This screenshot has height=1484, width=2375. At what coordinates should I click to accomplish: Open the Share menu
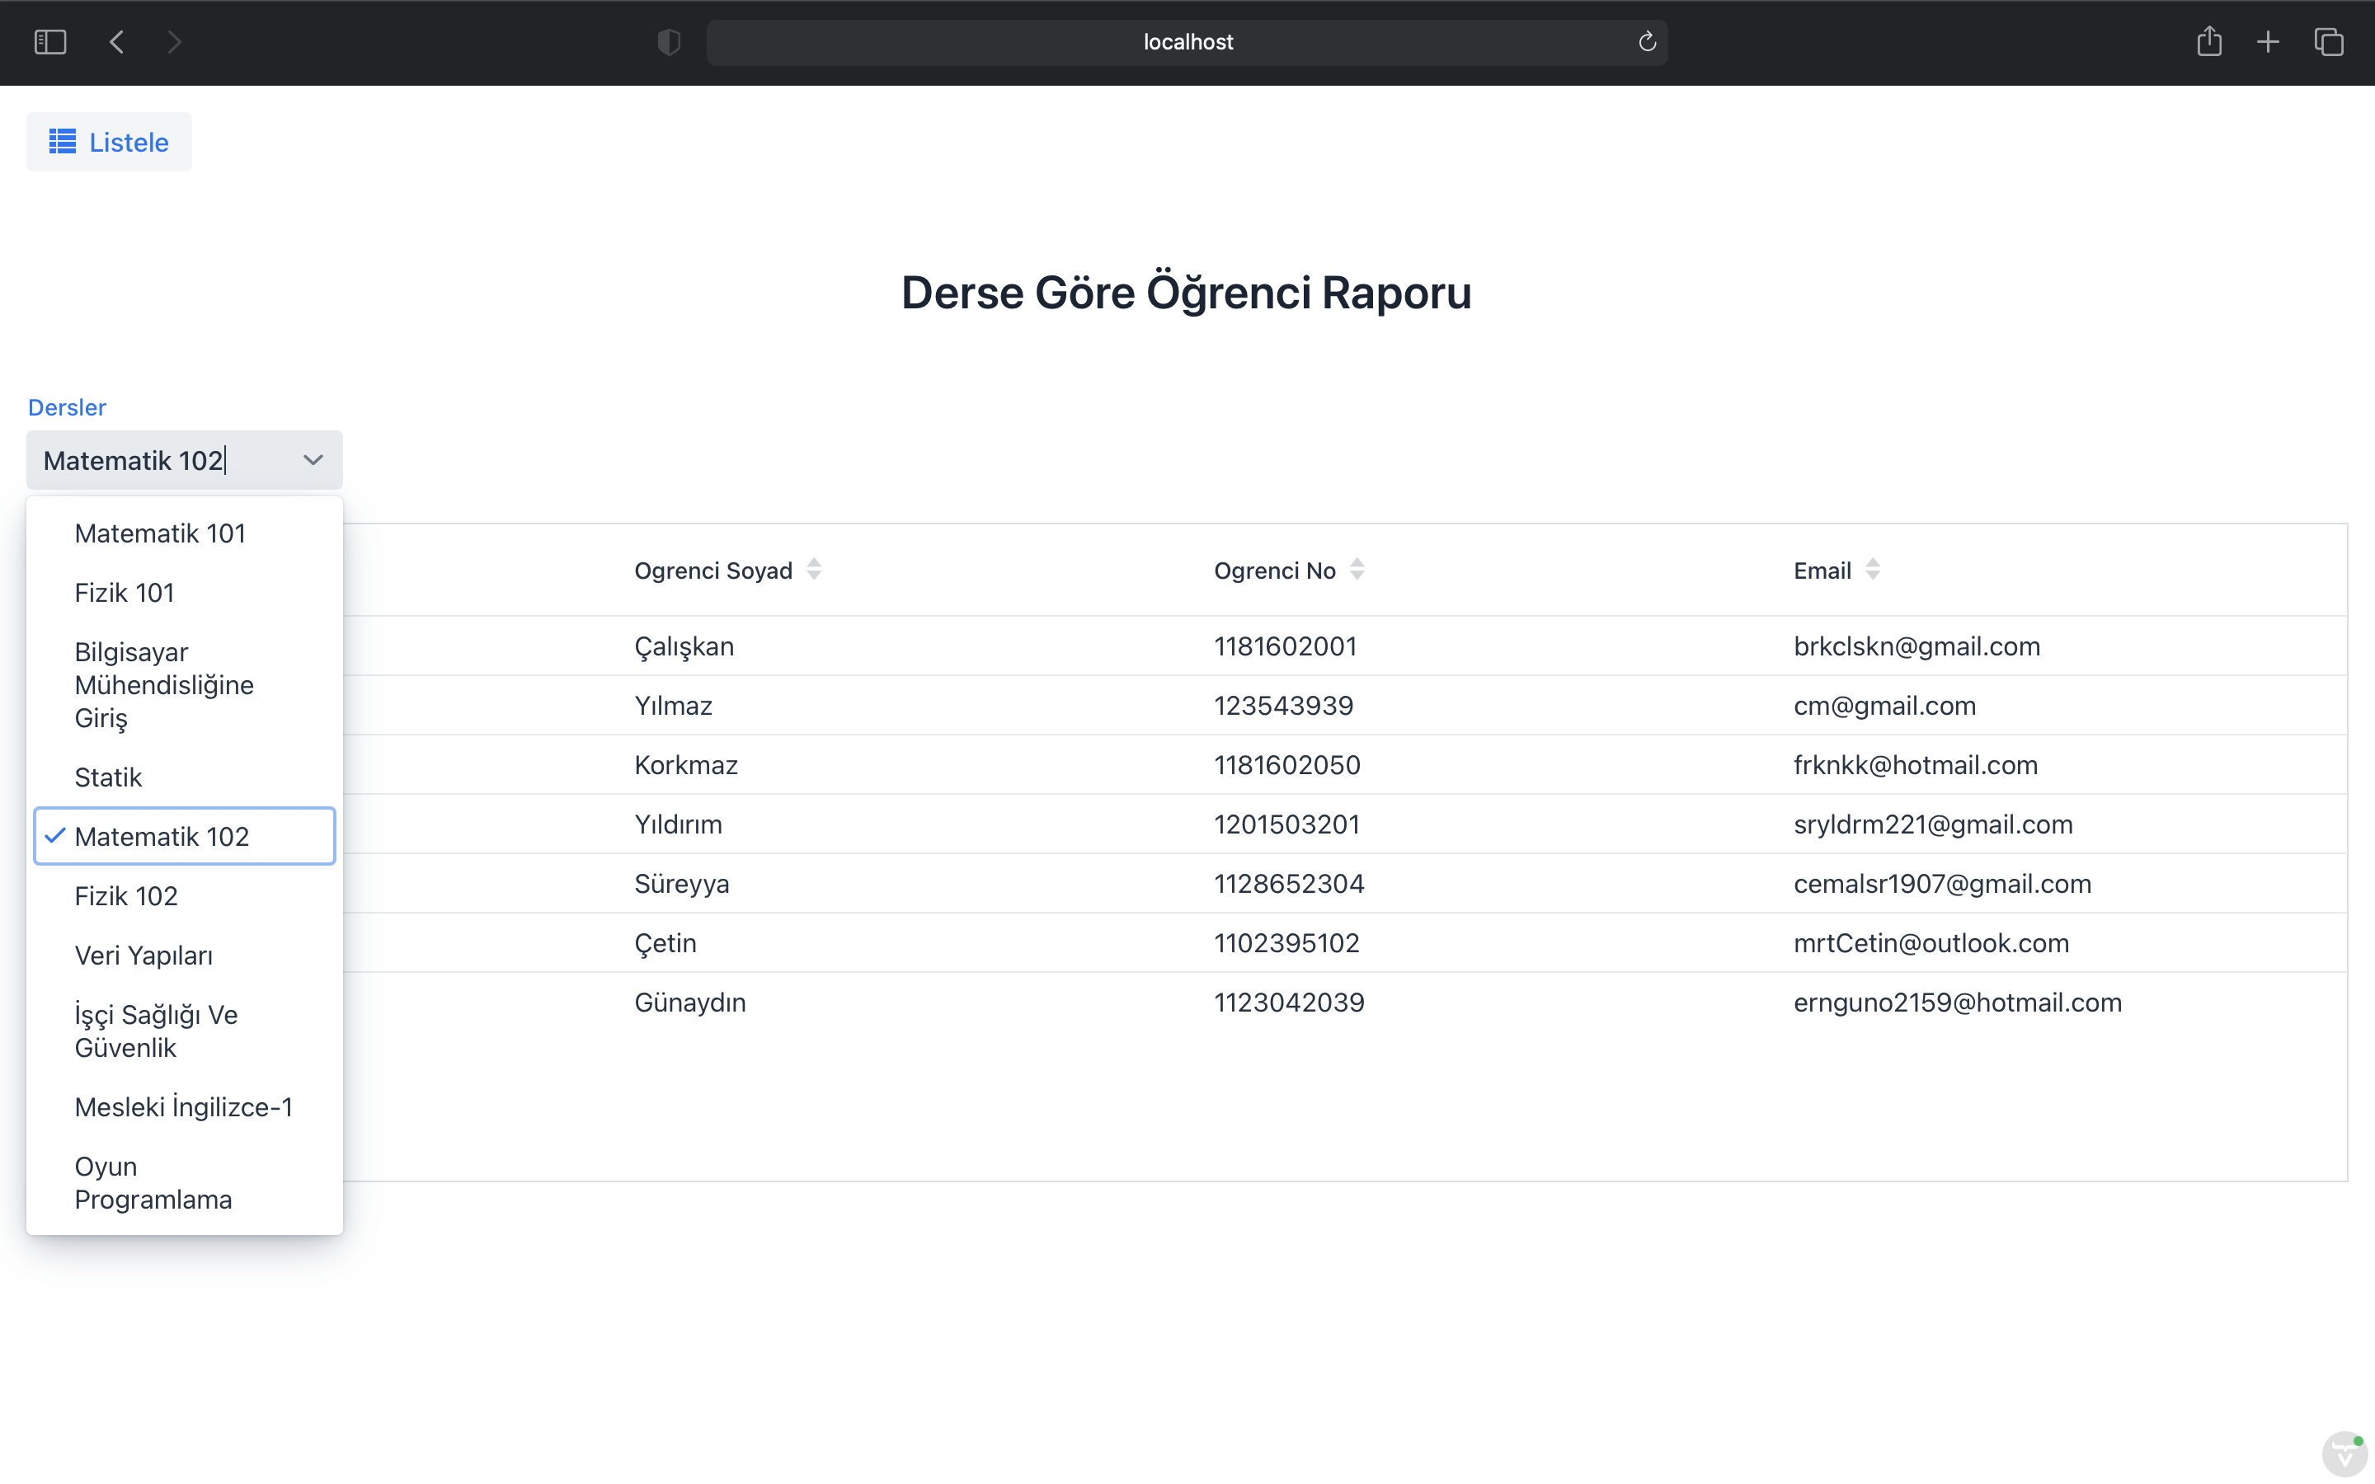tap(2210, 41)
